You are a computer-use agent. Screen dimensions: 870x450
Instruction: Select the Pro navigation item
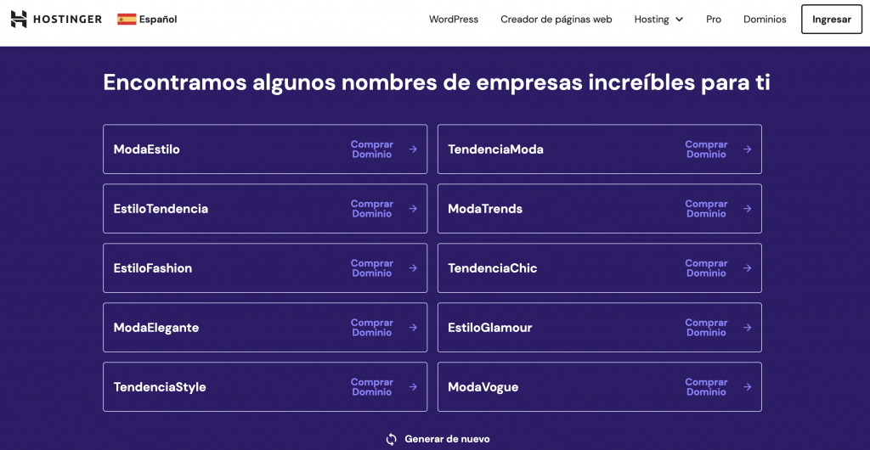[x=714, y=20]
